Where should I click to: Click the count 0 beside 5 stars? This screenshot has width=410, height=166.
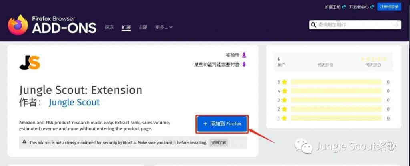[x=388, y=82]
